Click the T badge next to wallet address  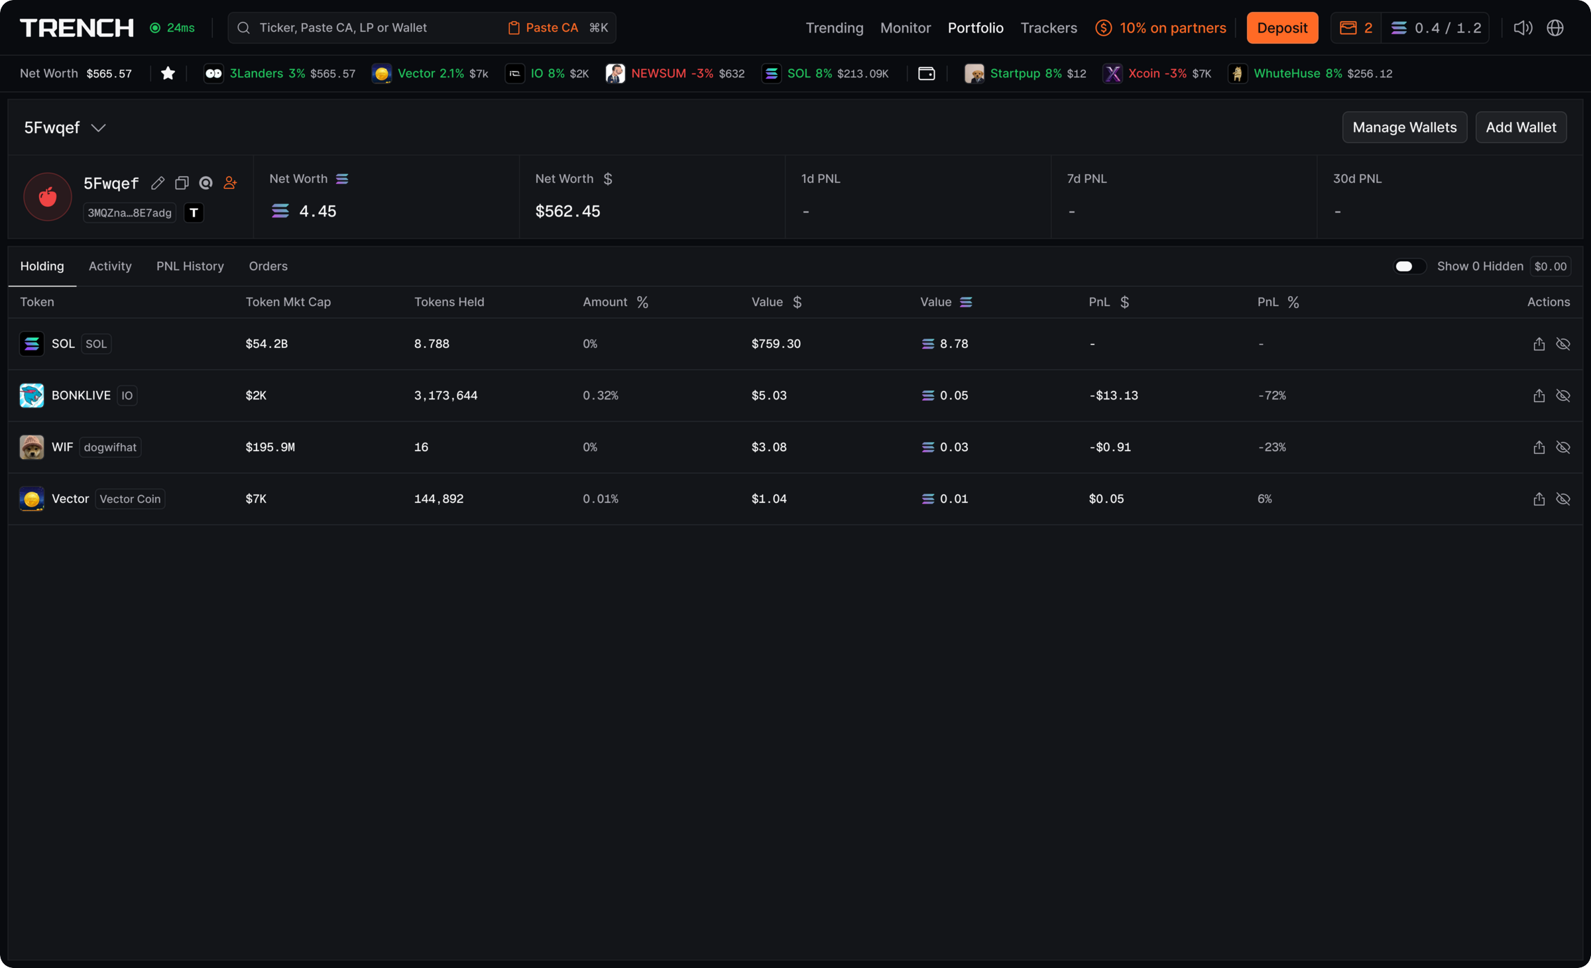(x=194, y=213)
